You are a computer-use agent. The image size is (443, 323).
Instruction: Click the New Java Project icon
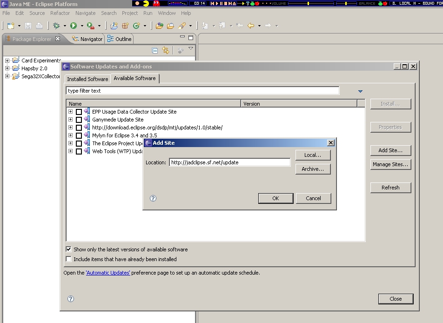(x=114, y=26)
